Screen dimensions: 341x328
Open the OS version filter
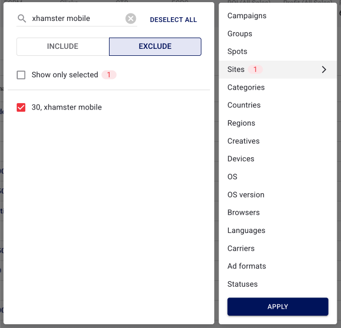tap(246, 195)
